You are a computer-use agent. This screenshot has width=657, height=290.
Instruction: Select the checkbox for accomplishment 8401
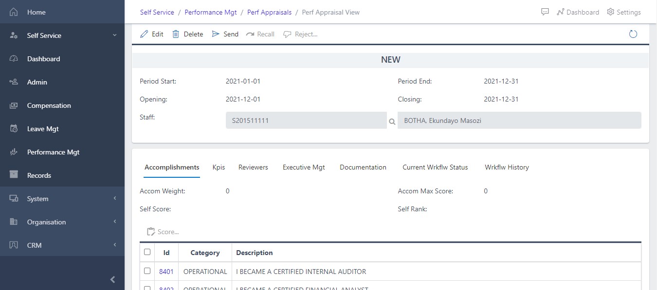point(148,271)
